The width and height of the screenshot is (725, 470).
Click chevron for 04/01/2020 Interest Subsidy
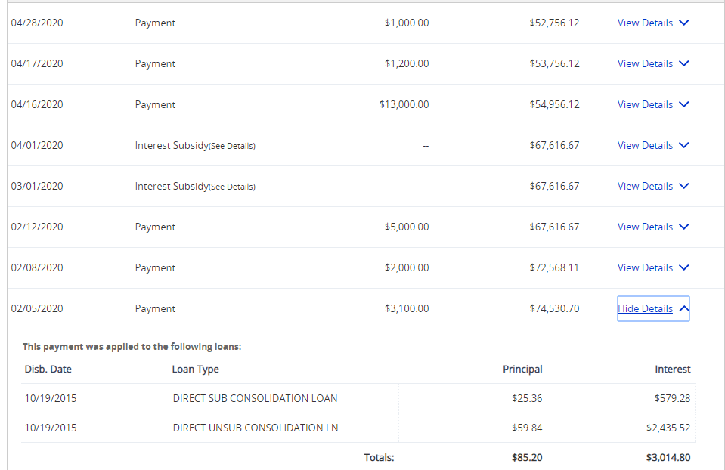click(684, 146)
